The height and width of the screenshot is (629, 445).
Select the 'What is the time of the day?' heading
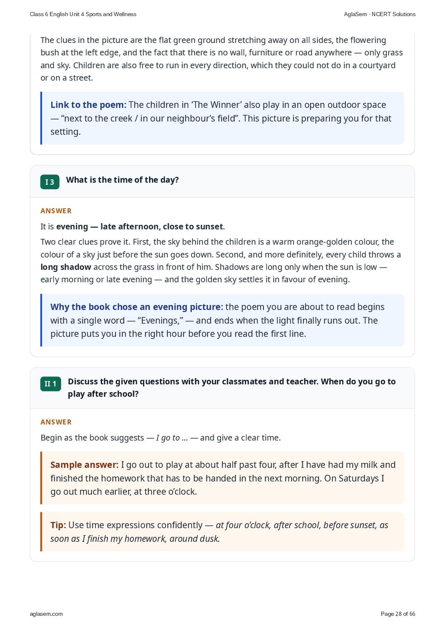[x=122, y=180]
